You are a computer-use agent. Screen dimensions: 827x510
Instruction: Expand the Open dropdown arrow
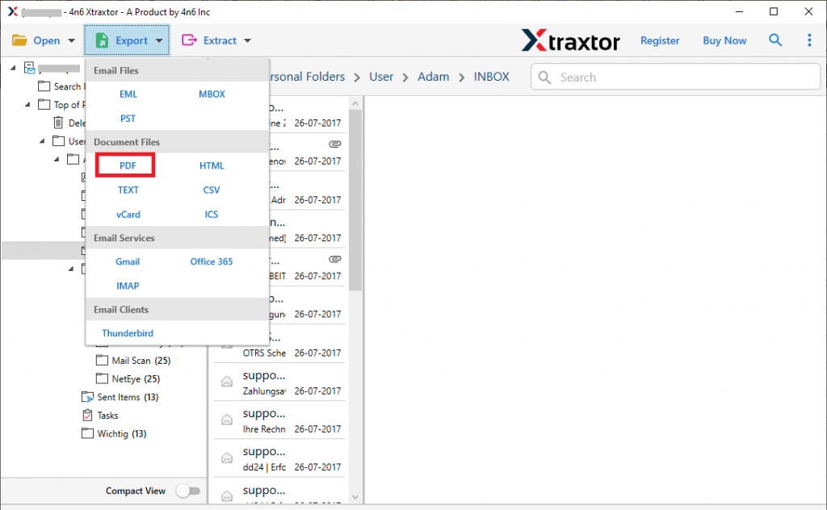pos(71,40)
